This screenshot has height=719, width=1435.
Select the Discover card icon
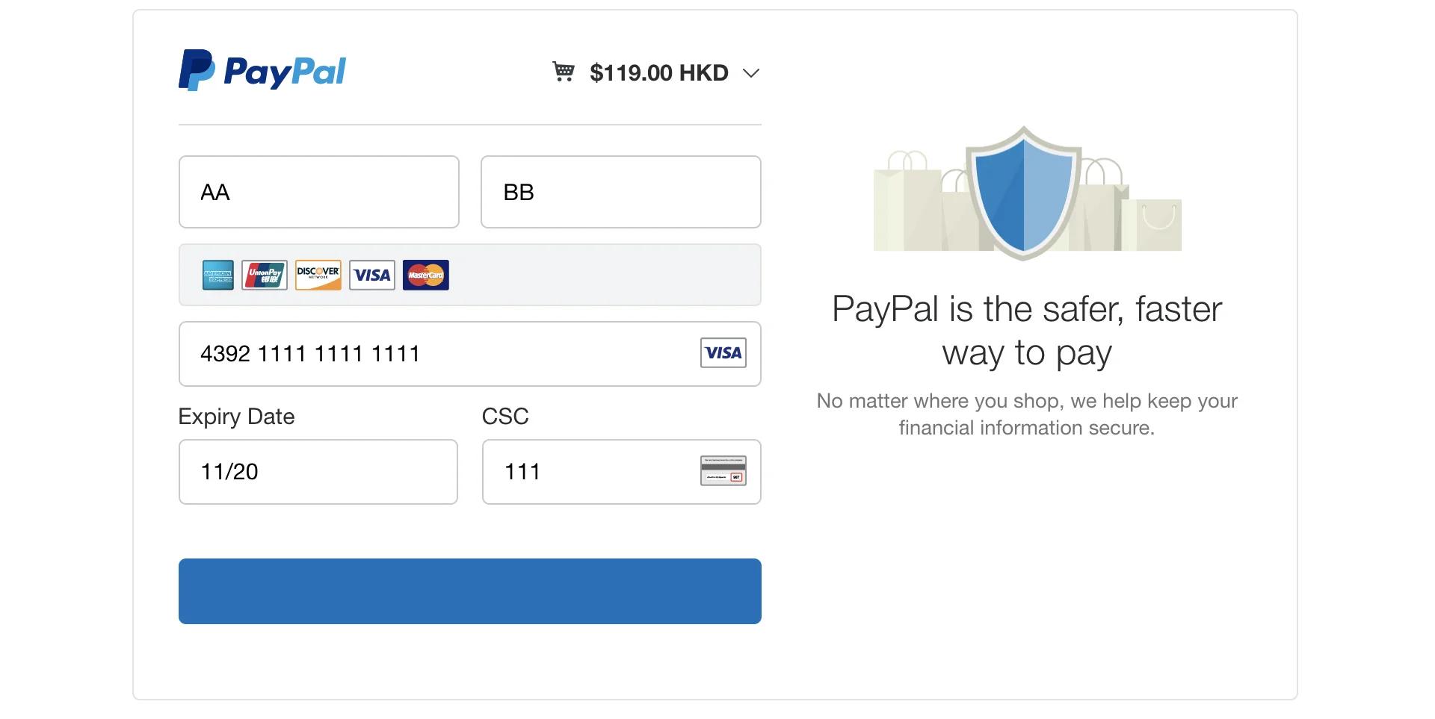click(318, 275)
